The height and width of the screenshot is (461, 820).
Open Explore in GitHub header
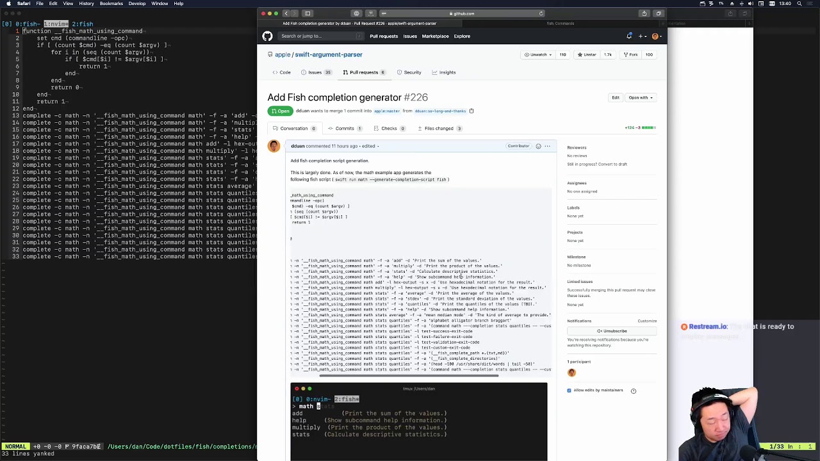click(462, 36)
